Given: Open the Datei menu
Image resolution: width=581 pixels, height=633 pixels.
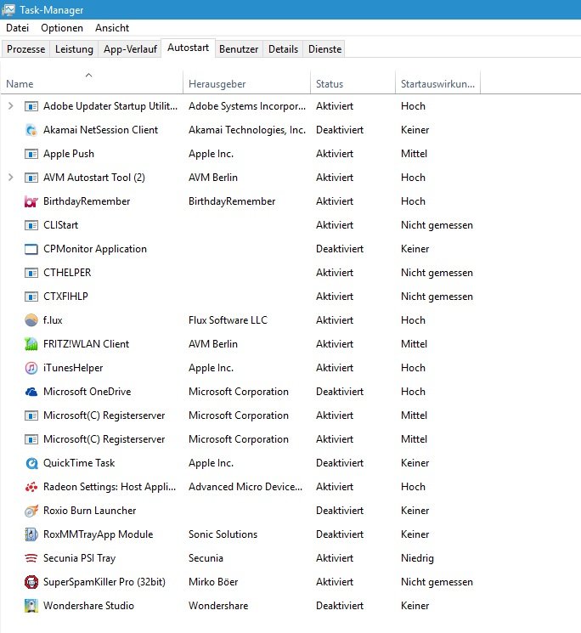Looking at the screenshot, I should (17, 28).
